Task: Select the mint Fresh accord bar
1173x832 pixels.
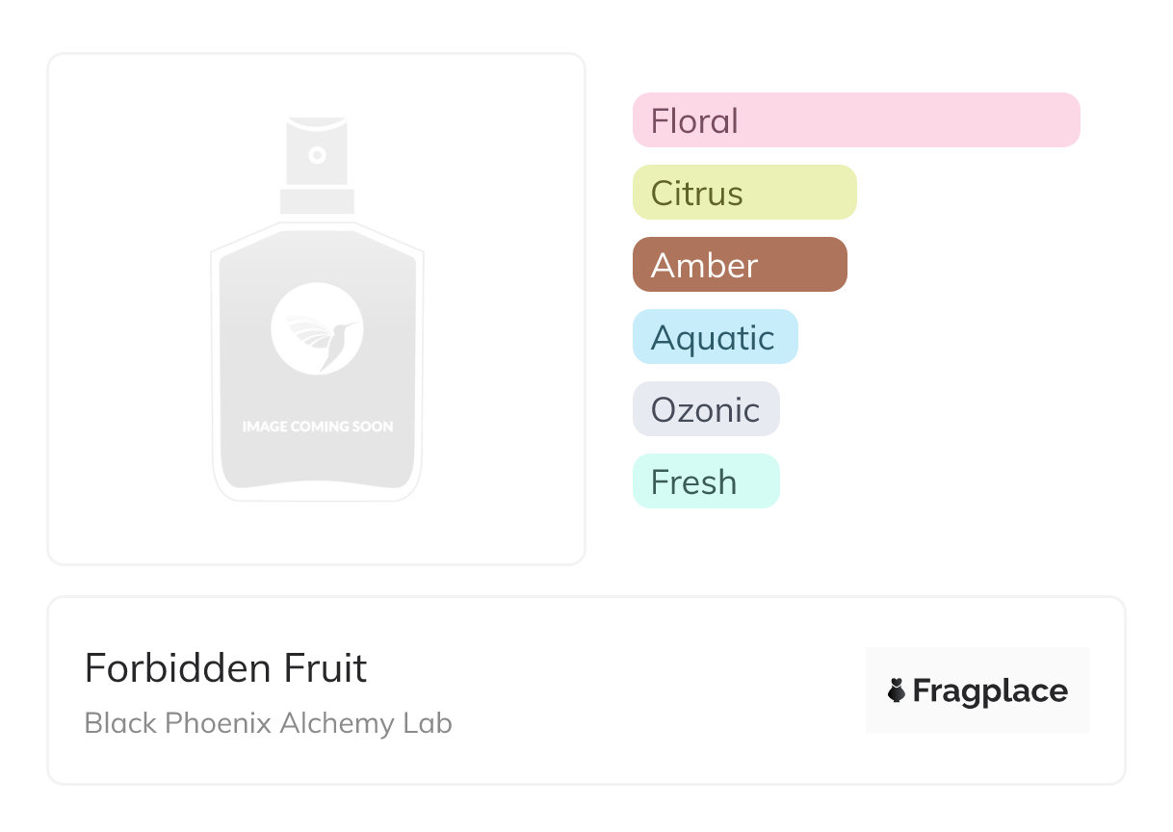Action: coord(705,481)
